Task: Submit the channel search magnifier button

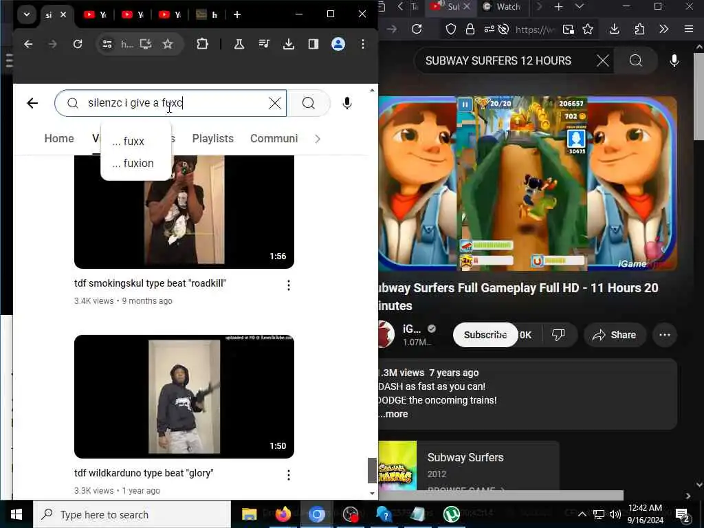Action: point(309,103)
